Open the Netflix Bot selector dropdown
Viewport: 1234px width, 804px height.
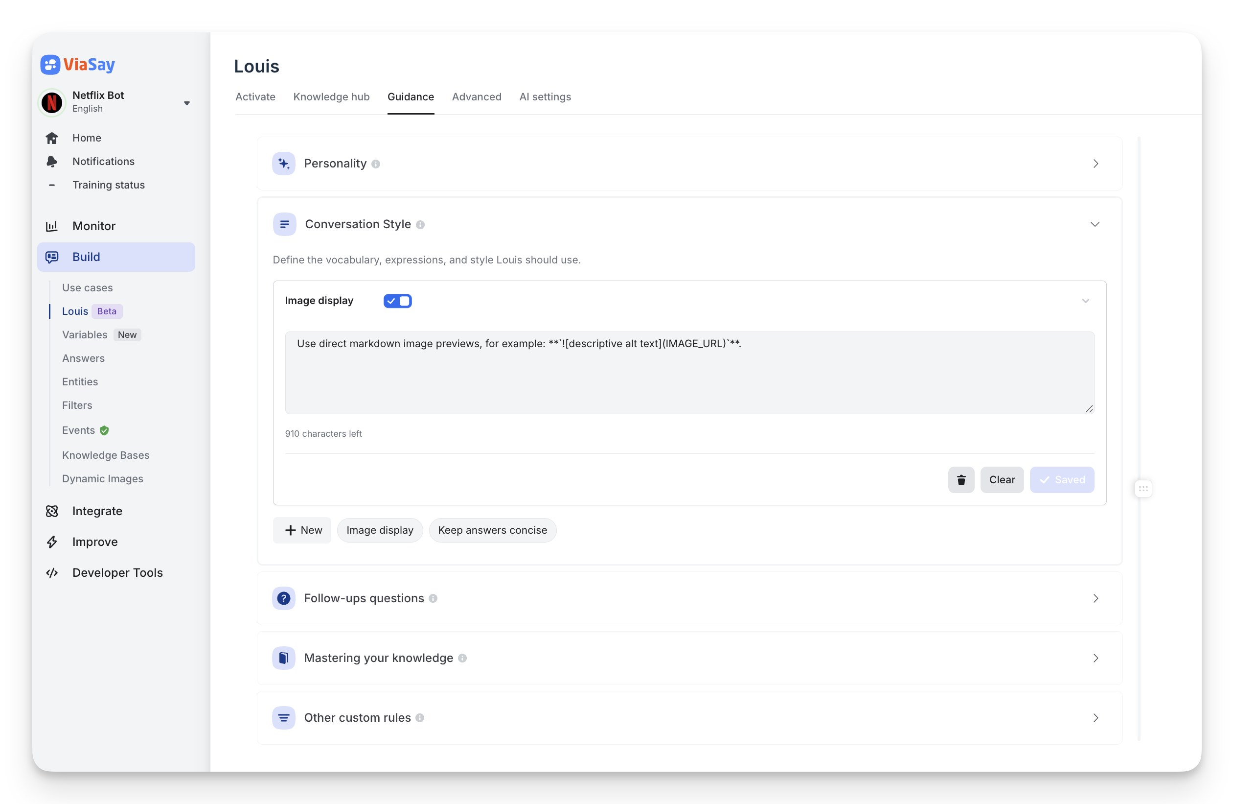(186, 103)
